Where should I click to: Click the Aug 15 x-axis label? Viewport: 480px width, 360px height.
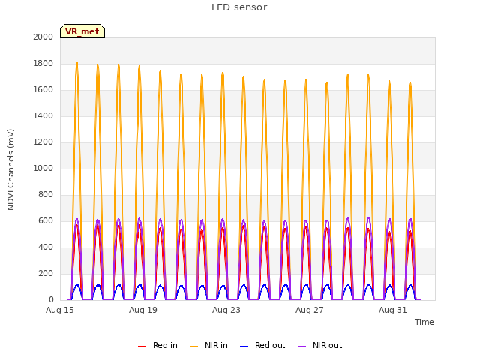point(60,310)
